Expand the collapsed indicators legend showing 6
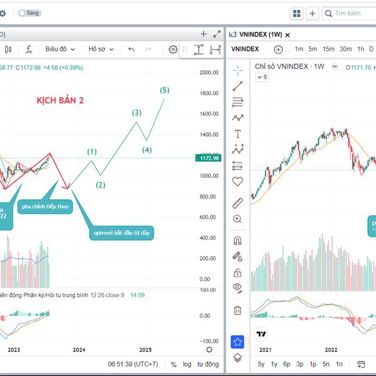Image resolution: width=376 pixels, height=376 pixels. pyautogui.click(x=262, y=77)
